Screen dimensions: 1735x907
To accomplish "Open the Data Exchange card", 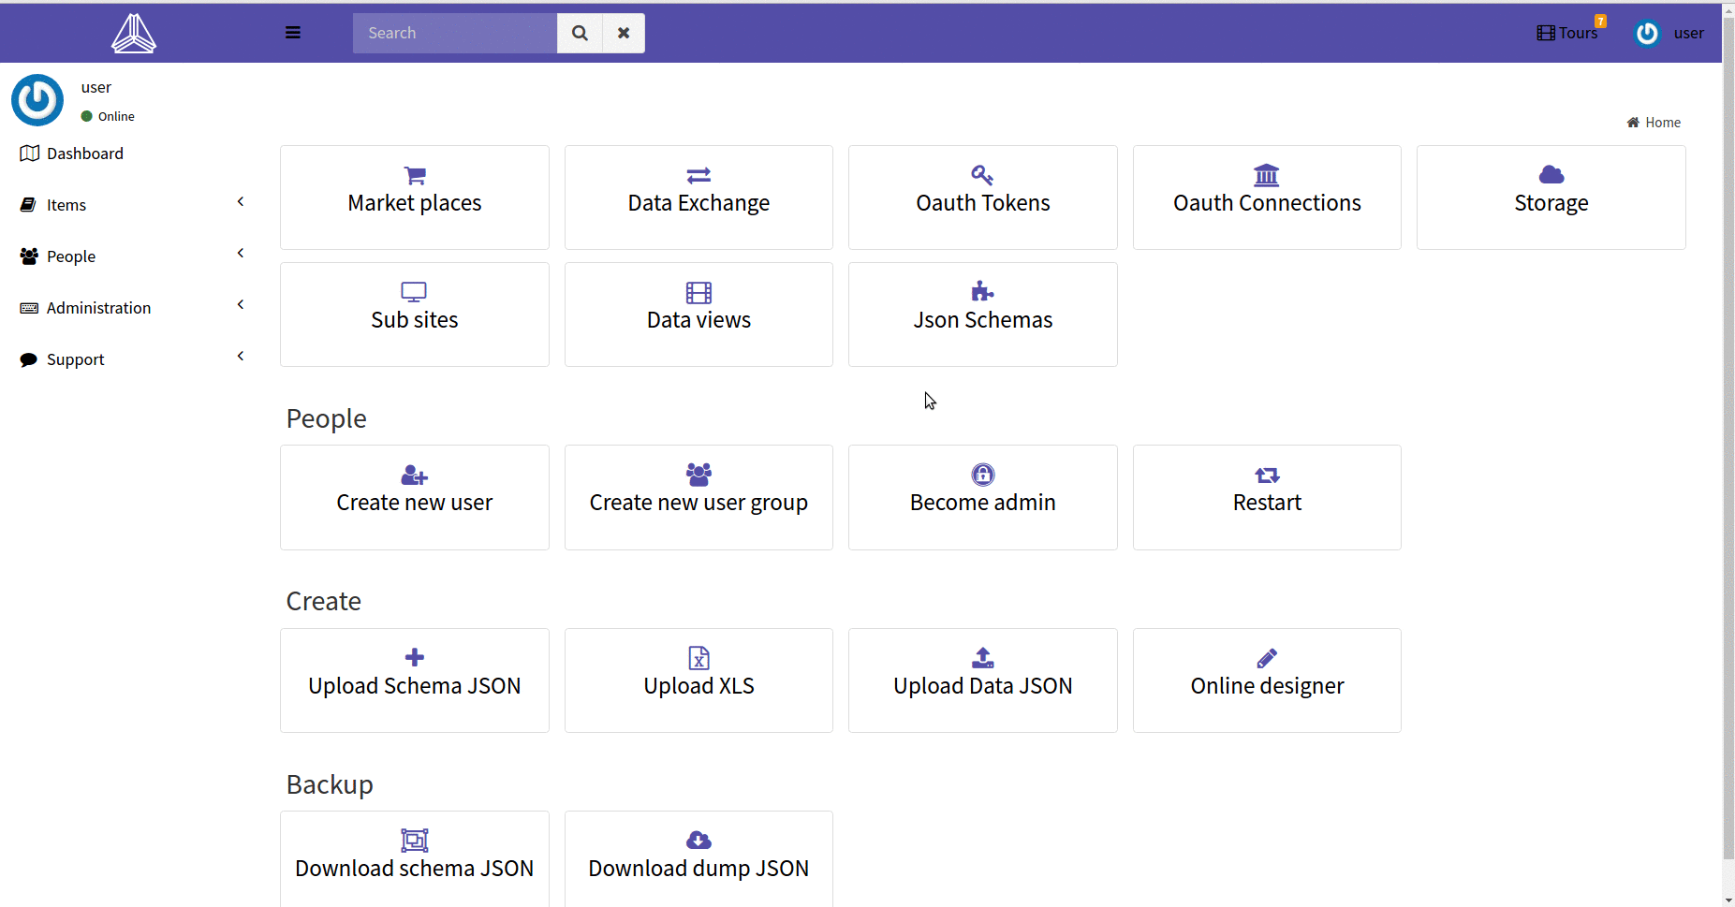I will (x=698, y=197).
